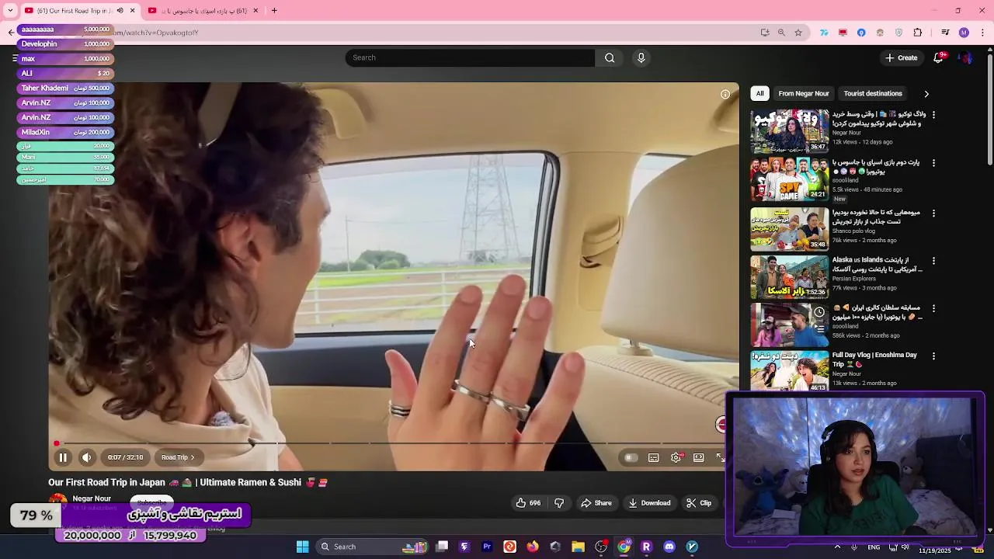Image resolution: width=994 pixels, height=559 pixels.
Task: Enter fullscreen with the player corner icon
Action: point(720,457)
